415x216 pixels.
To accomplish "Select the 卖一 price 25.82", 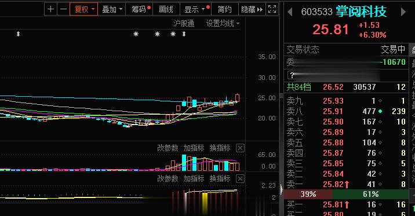I will pyautogui.click(x=333, y=184).
